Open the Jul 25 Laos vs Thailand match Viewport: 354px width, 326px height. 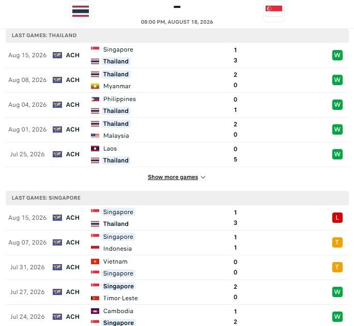(x=177, y=155)
